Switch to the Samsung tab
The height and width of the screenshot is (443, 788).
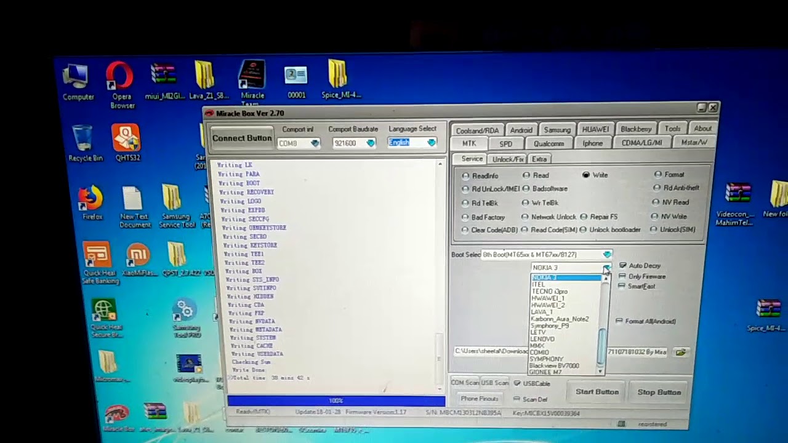point(557,130)
